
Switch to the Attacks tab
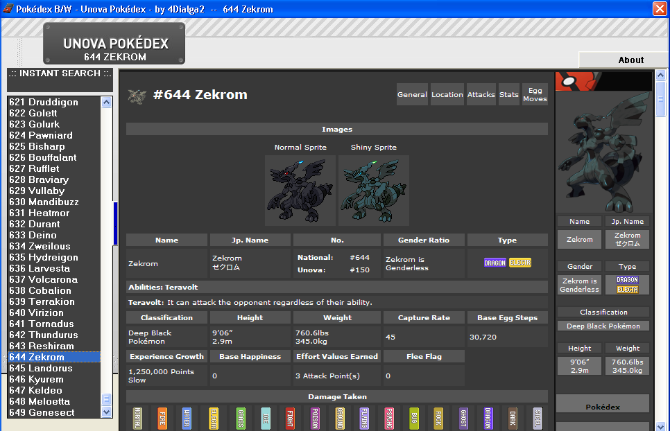[x=481, y=94]
